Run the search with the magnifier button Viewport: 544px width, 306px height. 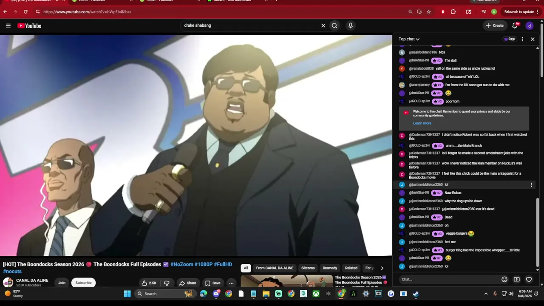coord(334,25)
